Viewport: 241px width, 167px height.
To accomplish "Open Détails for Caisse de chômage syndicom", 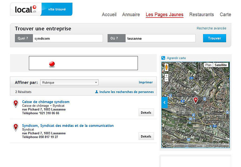I will [146, 112].
